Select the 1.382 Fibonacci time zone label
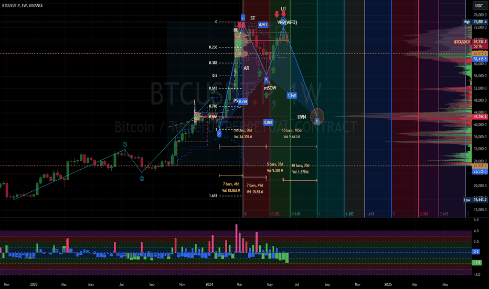The image size is (489, 289). 349,214
